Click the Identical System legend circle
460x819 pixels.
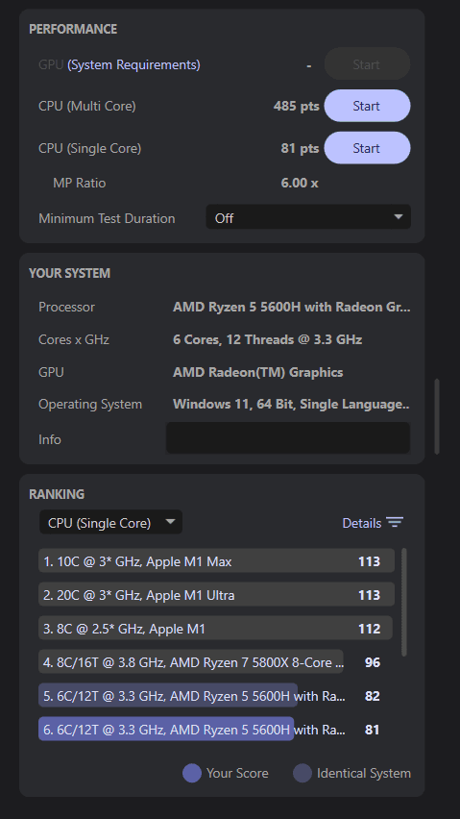pos(303,773)
